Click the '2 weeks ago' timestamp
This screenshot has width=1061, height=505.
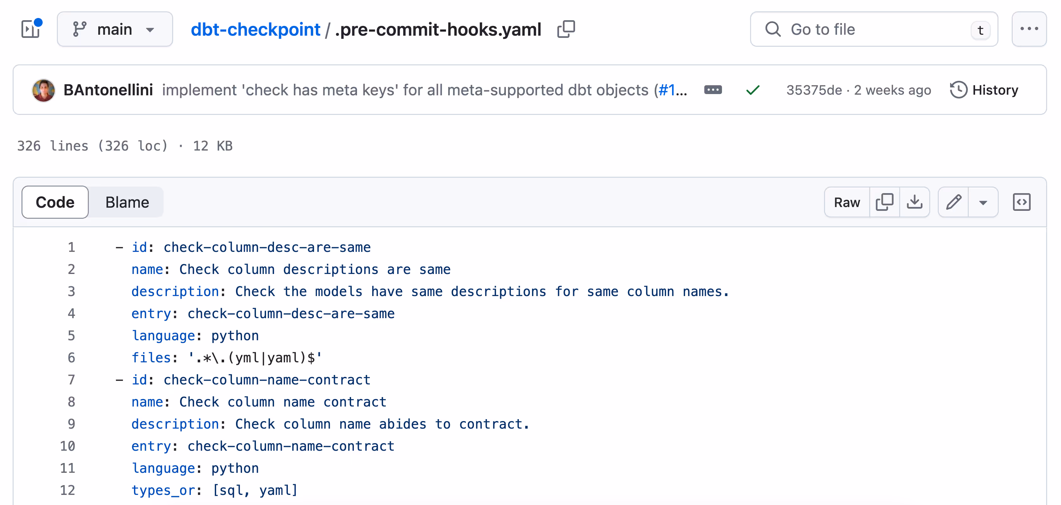[893, 90]
